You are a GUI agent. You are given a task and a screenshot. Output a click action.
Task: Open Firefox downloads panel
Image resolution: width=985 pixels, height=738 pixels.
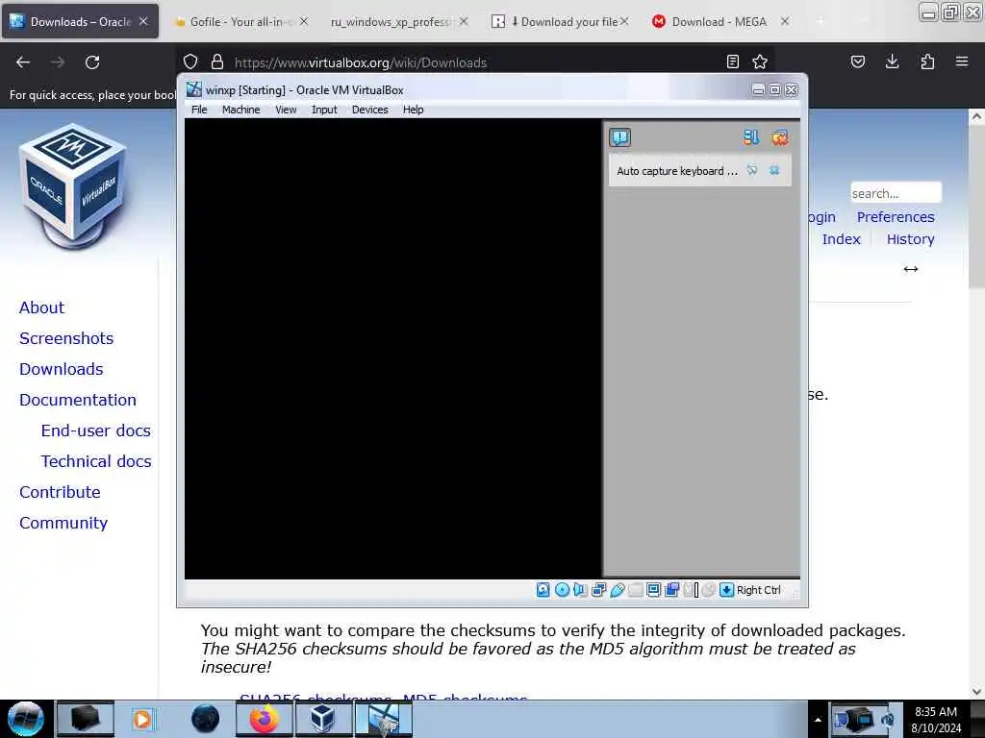(892, 61)
